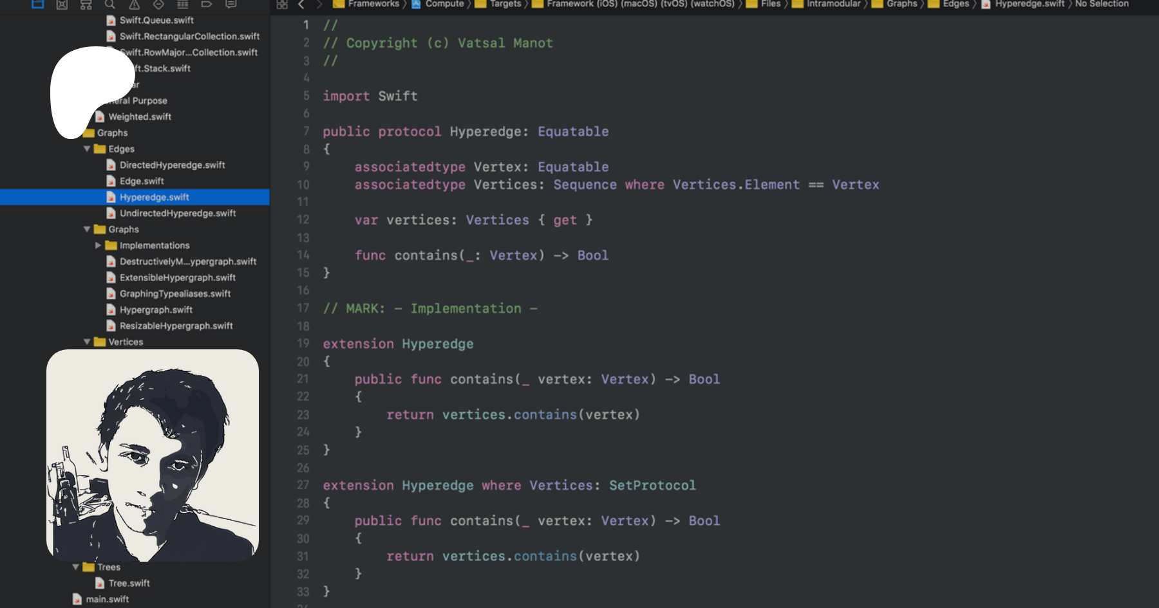Expand the Implementations folder

98,245
